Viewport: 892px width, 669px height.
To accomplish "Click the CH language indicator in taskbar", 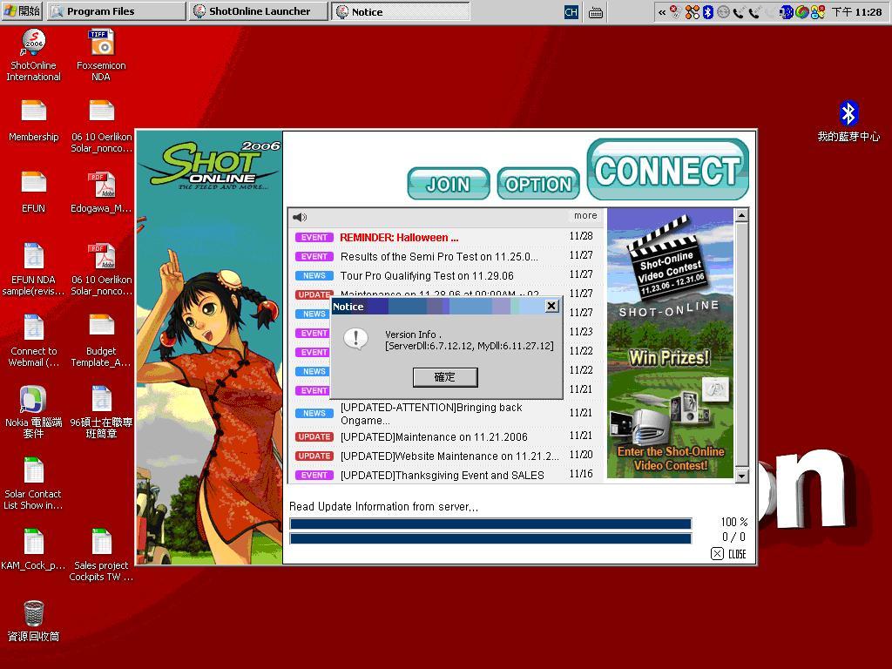I will click(571, 12).
